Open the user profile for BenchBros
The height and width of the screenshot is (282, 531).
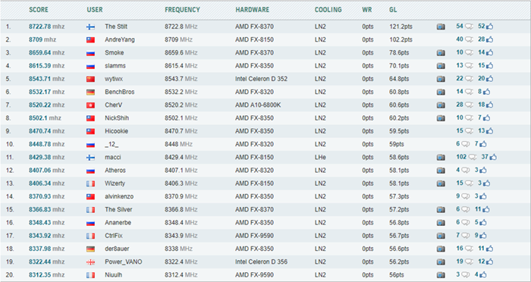120,92
